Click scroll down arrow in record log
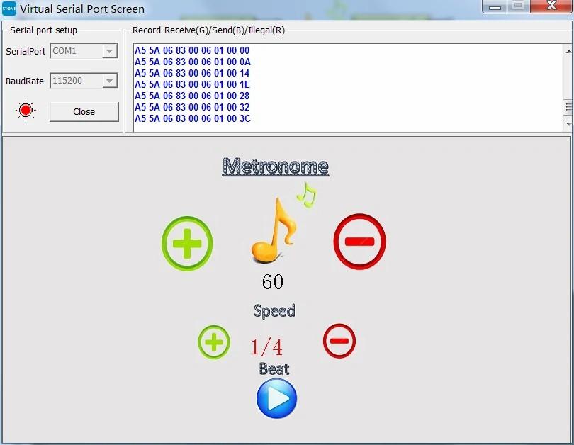 pyautogui.click(x=568, y=124)
